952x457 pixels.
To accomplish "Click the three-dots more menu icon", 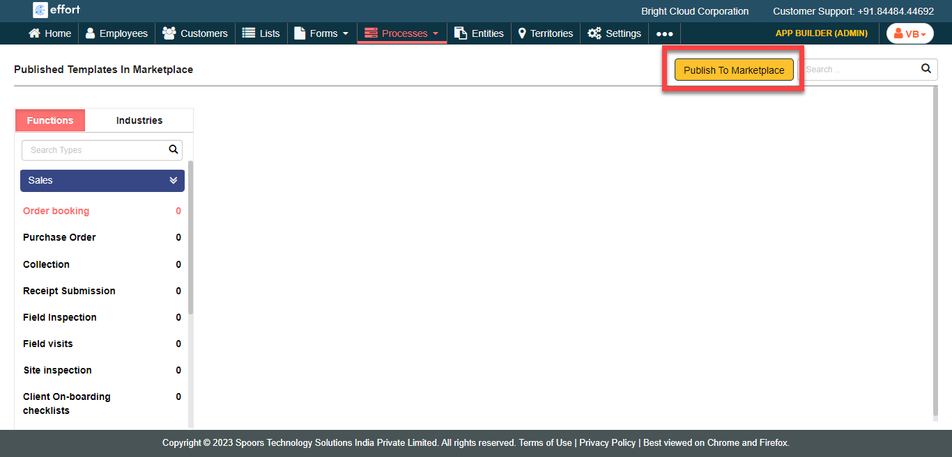I will click(x=664, y=33).
